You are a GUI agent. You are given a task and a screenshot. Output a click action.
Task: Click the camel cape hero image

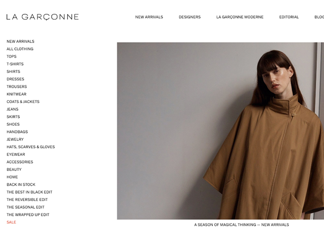(x=220, y=131)
